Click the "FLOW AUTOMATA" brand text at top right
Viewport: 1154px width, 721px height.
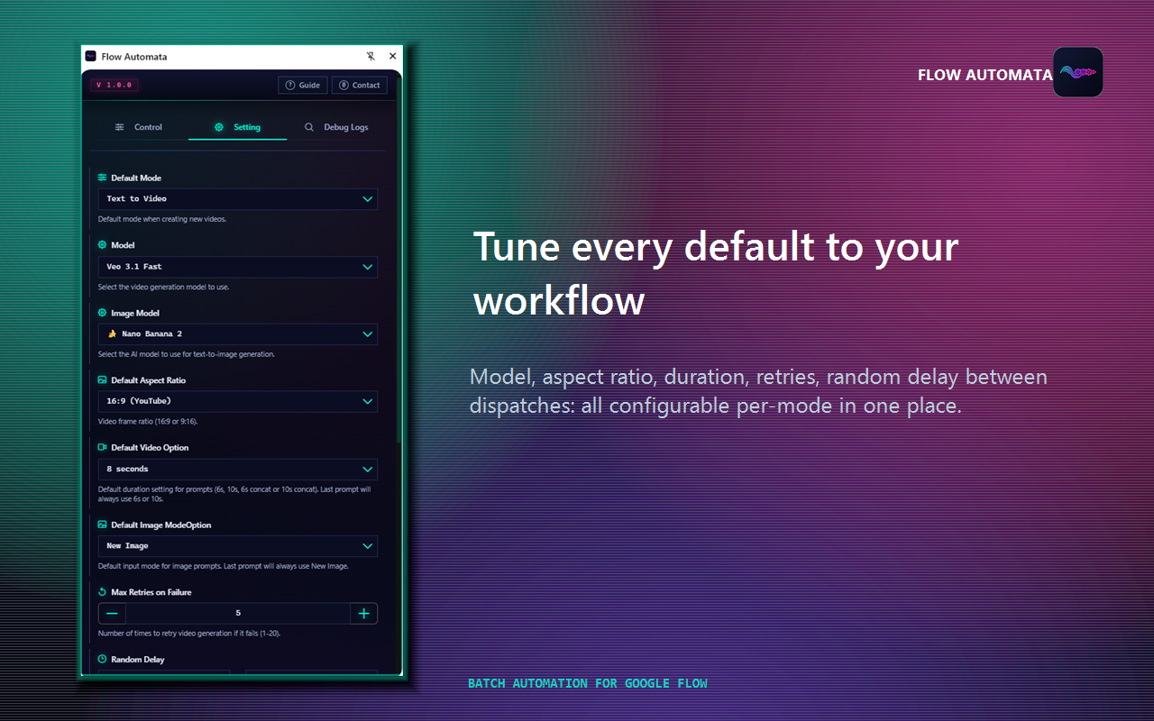985,75
